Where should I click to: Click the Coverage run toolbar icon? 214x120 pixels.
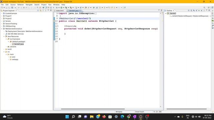tap(66, 8)
